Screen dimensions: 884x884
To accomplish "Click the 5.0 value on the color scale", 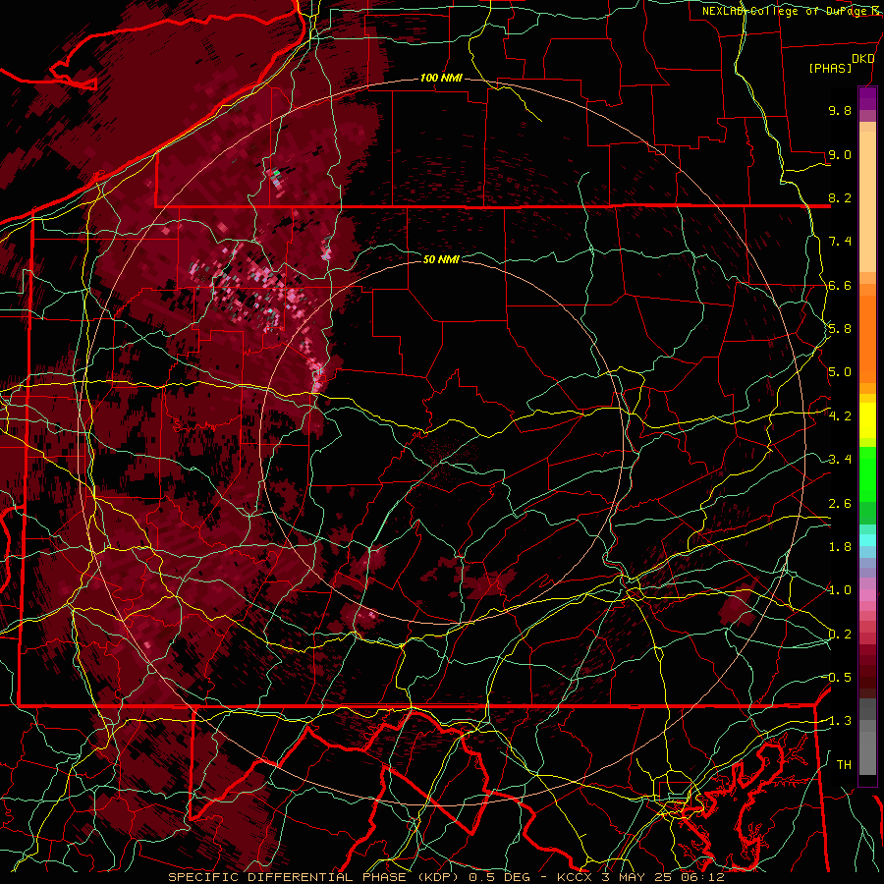I will (840, 372).
